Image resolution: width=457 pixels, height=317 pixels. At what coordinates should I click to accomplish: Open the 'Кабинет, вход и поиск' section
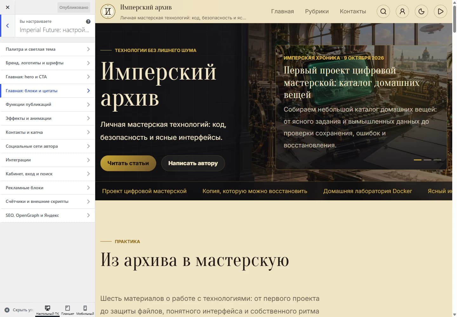[48, 174]
